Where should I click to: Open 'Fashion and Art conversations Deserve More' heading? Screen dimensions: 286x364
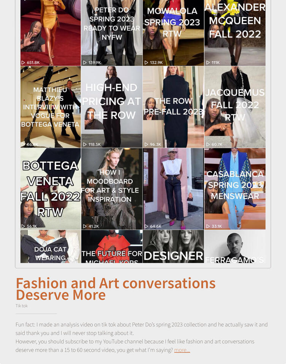coord(115,289)
